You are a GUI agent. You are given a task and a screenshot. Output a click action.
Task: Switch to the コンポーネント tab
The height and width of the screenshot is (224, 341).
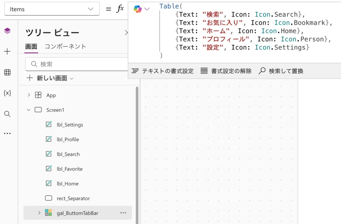point(66,47)
